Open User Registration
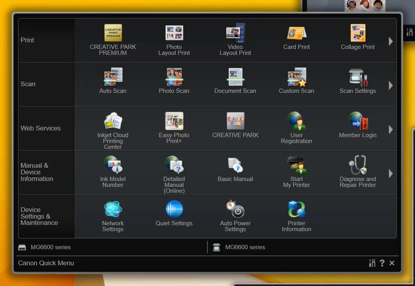Image resolution: width=415 pixels, height=286 pixels. click(296, 128)
